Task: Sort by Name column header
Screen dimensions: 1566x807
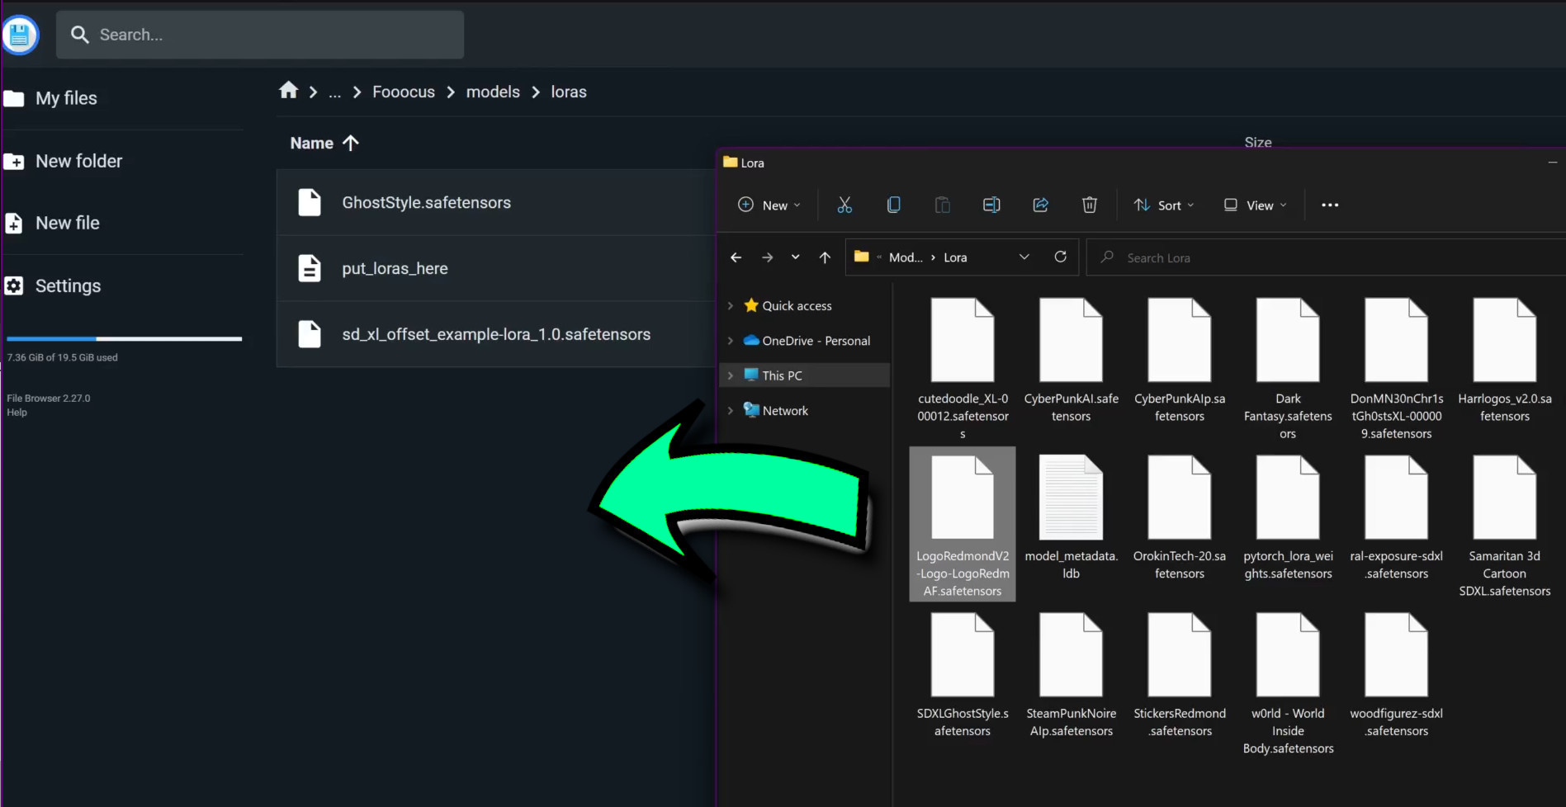Action: coord(324,143)
